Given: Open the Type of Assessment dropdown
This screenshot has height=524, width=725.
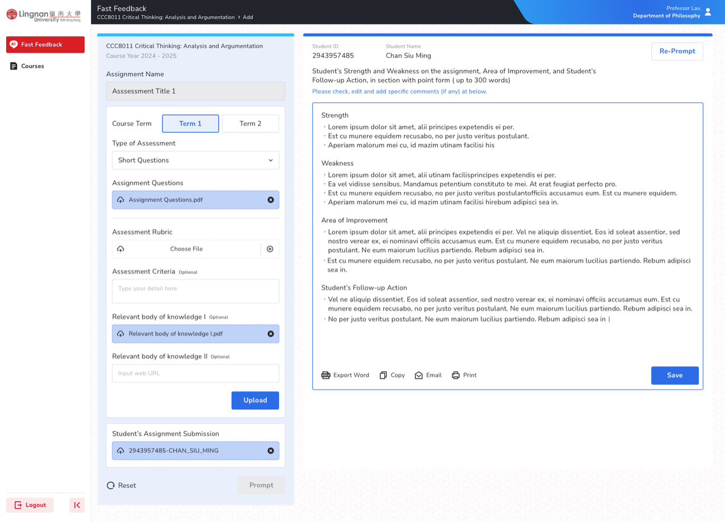Looking at the screenshot, I should tap(195, 160).
